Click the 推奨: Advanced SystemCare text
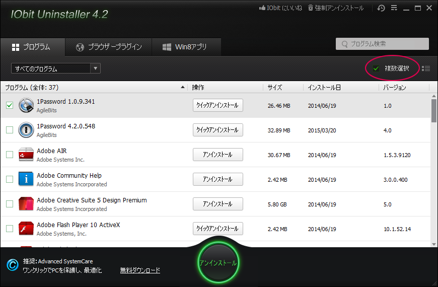This screenshot has width=438, height=287. click(58, 261)
